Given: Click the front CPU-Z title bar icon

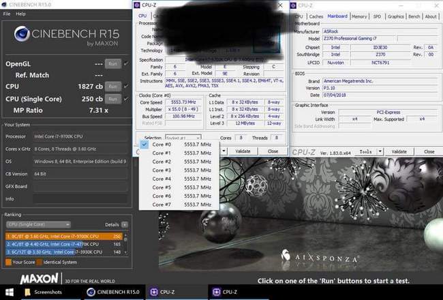Looking at the screenshot, I should (x=137, y=5).
